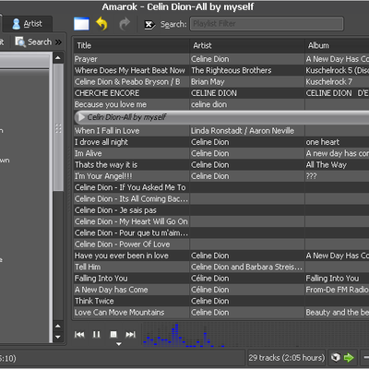The width and height of the screenshot is (369, 369).
Task: Click artist 'Celine Dion and Barbara Streis…'
Action: 246,267
